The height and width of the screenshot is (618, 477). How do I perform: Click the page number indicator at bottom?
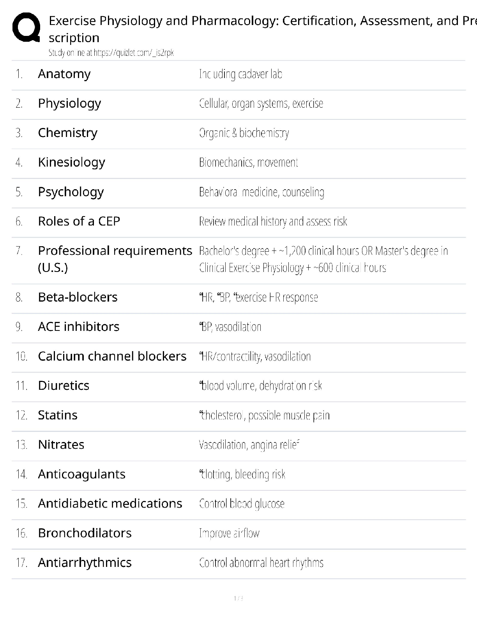pyautogui.click(x=238, y=598)
